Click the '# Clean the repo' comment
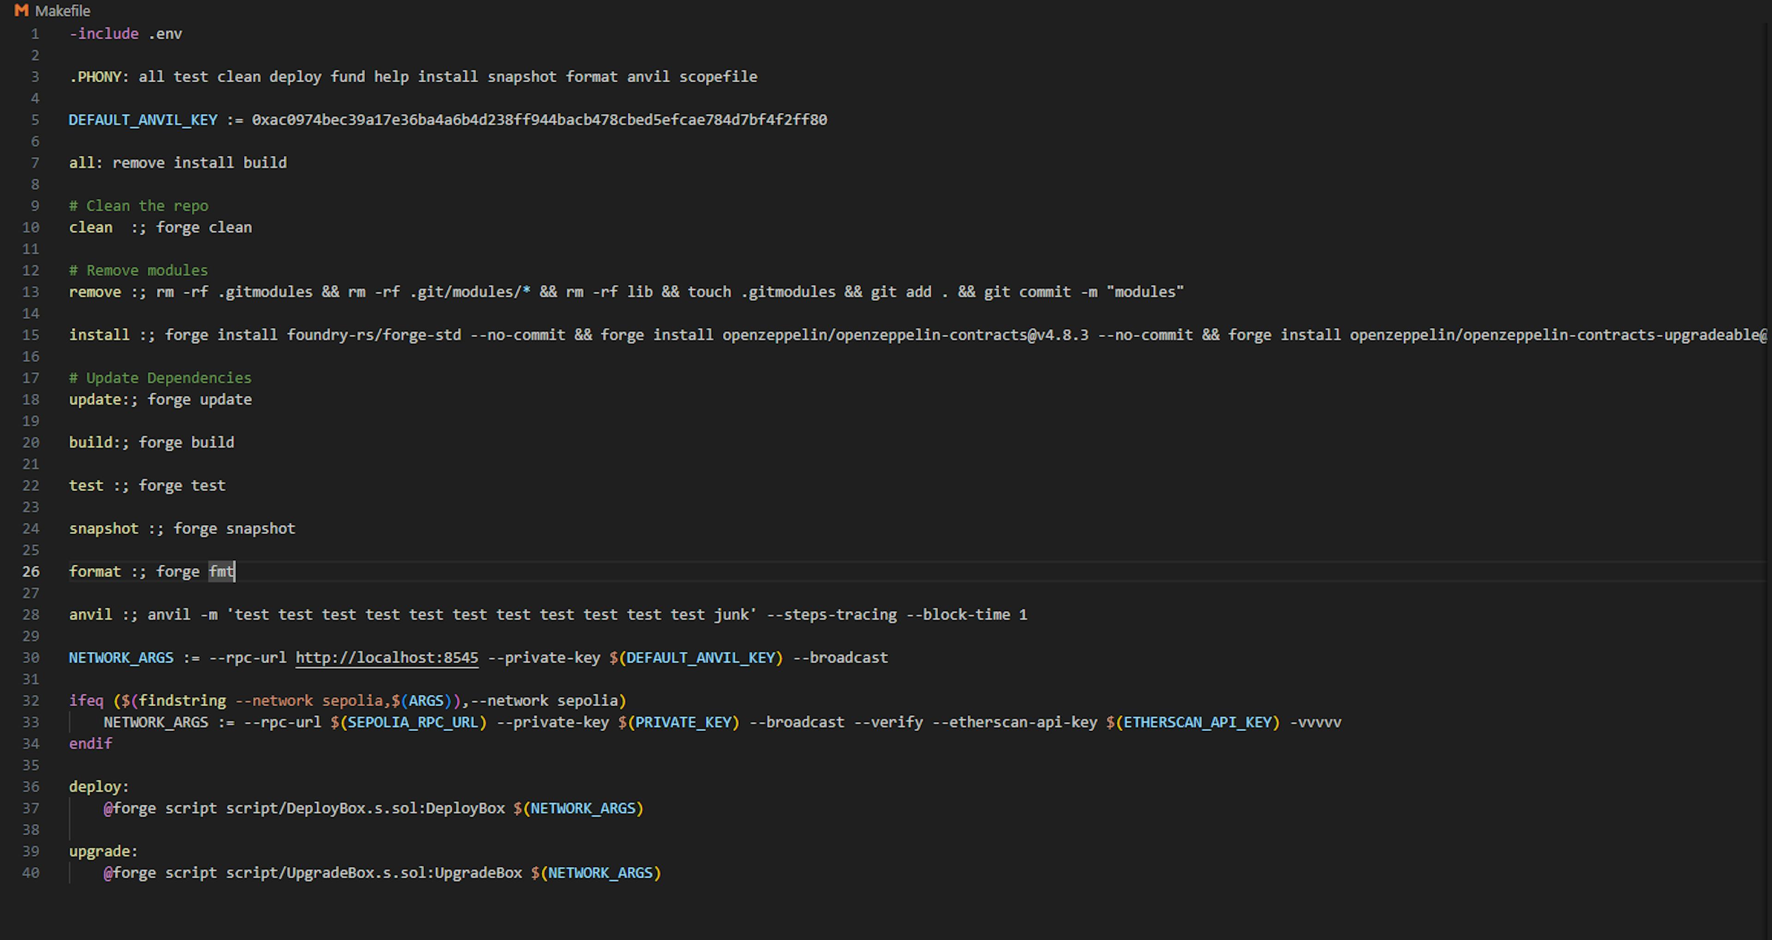This screenshot has height=940, width=1772. click(x=138, y=206)
